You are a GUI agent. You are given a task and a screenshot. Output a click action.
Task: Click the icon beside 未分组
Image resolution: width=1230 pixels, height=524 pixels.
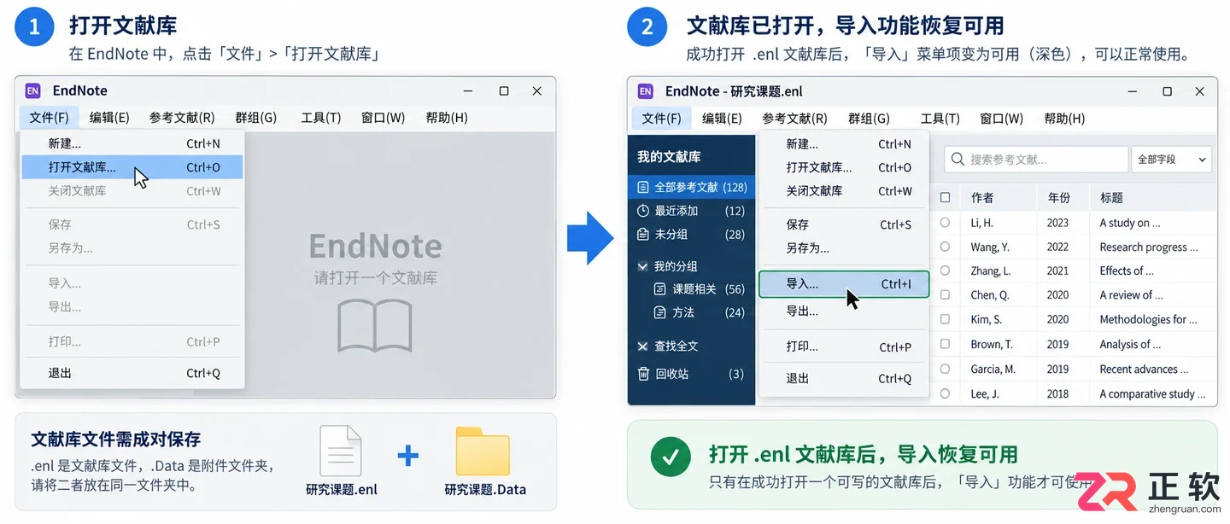644,234
